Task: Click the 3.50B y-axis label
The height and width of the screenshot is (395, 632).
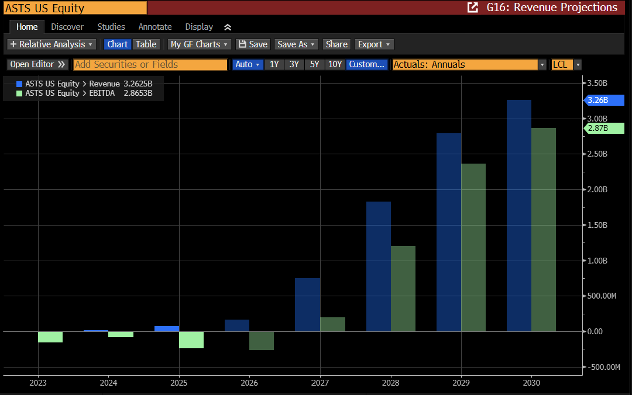Action: (597, 84)
